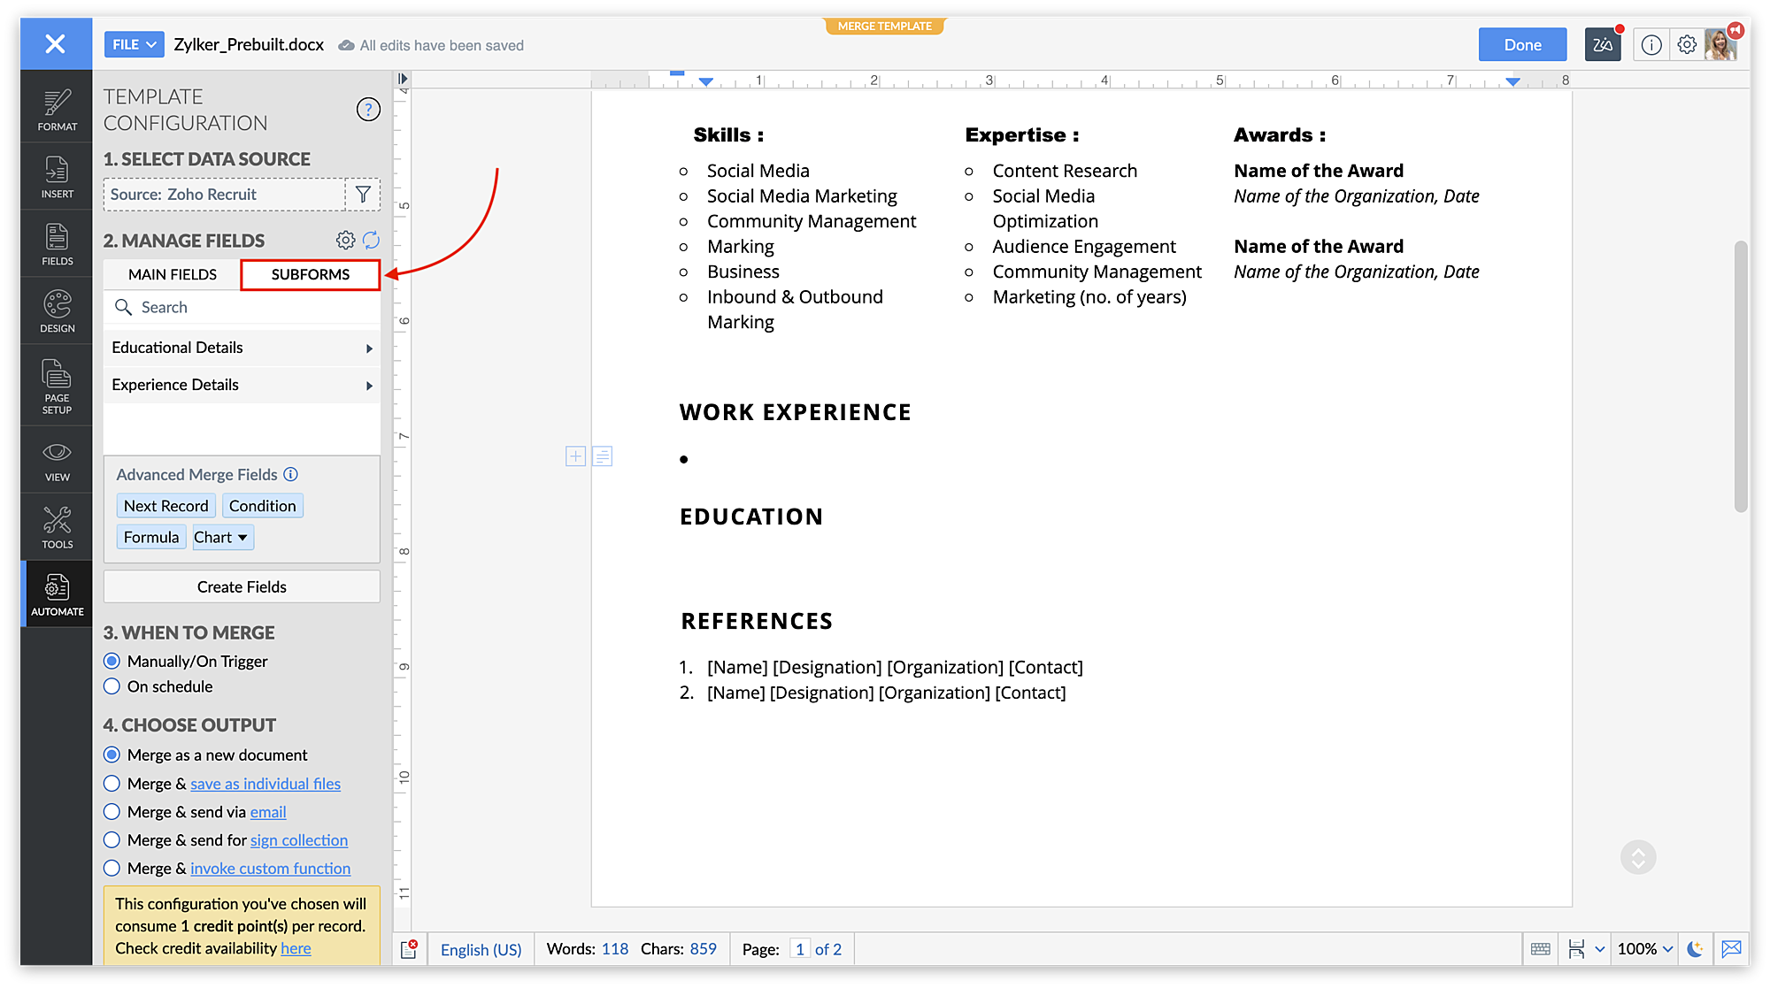Open the Zia writing assistant icon
Screen dimensions: 1770x988
point(1603,44)
